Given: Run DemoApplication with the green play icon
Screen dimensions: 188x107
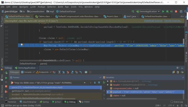Looking at the screenshot, I should tap(163, 11).
